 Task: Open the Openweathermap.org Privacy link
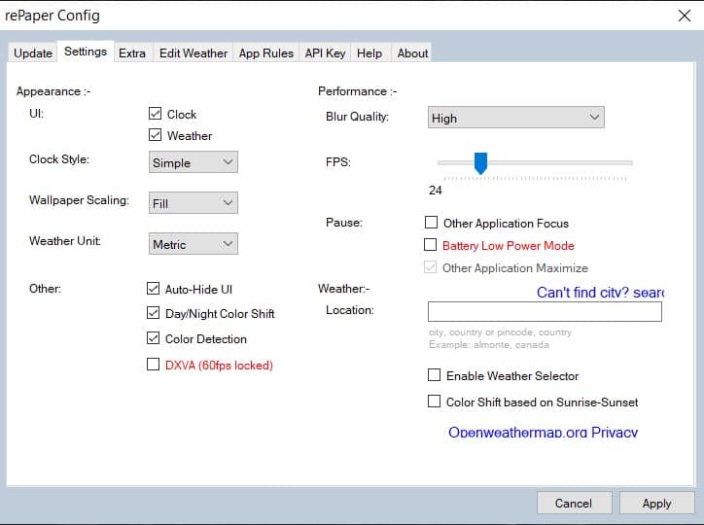pos(543,432)
